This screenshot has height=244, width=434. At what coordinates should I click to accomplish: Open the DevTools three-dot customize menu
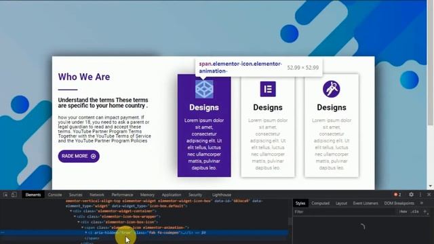[420, 195]
